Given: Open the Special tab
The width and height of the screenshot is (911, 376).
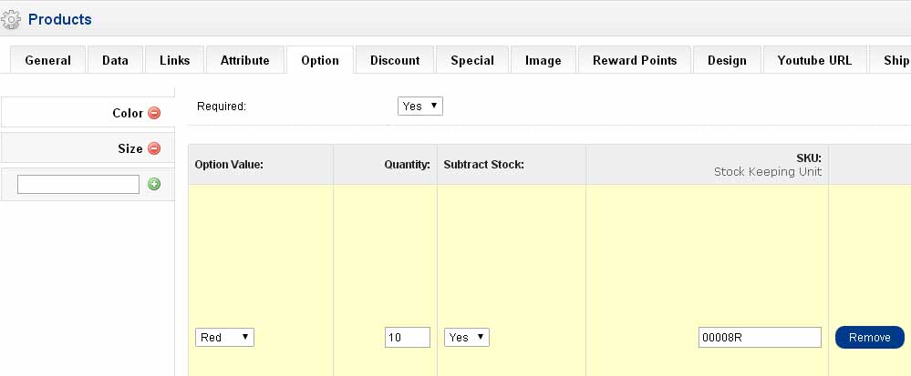Looking at the screenshot, I should pyautogui.click(x=472, y=60).
